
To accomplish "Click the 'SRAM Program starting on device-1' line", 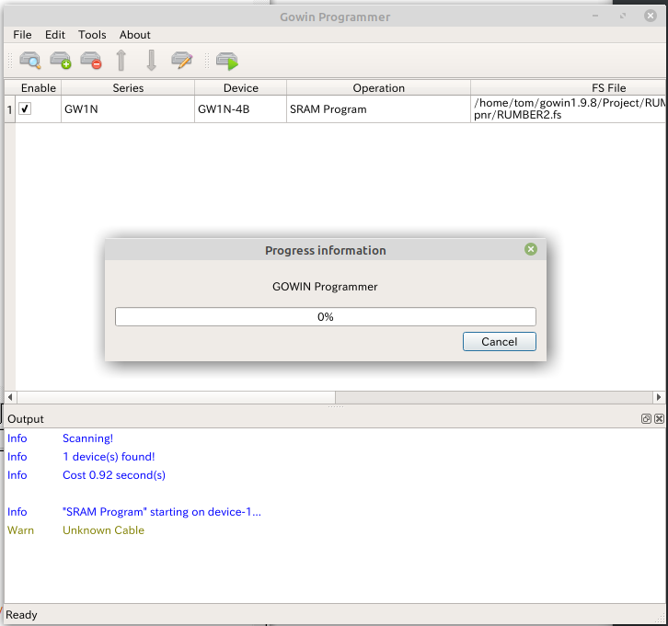I will [162, 512].
